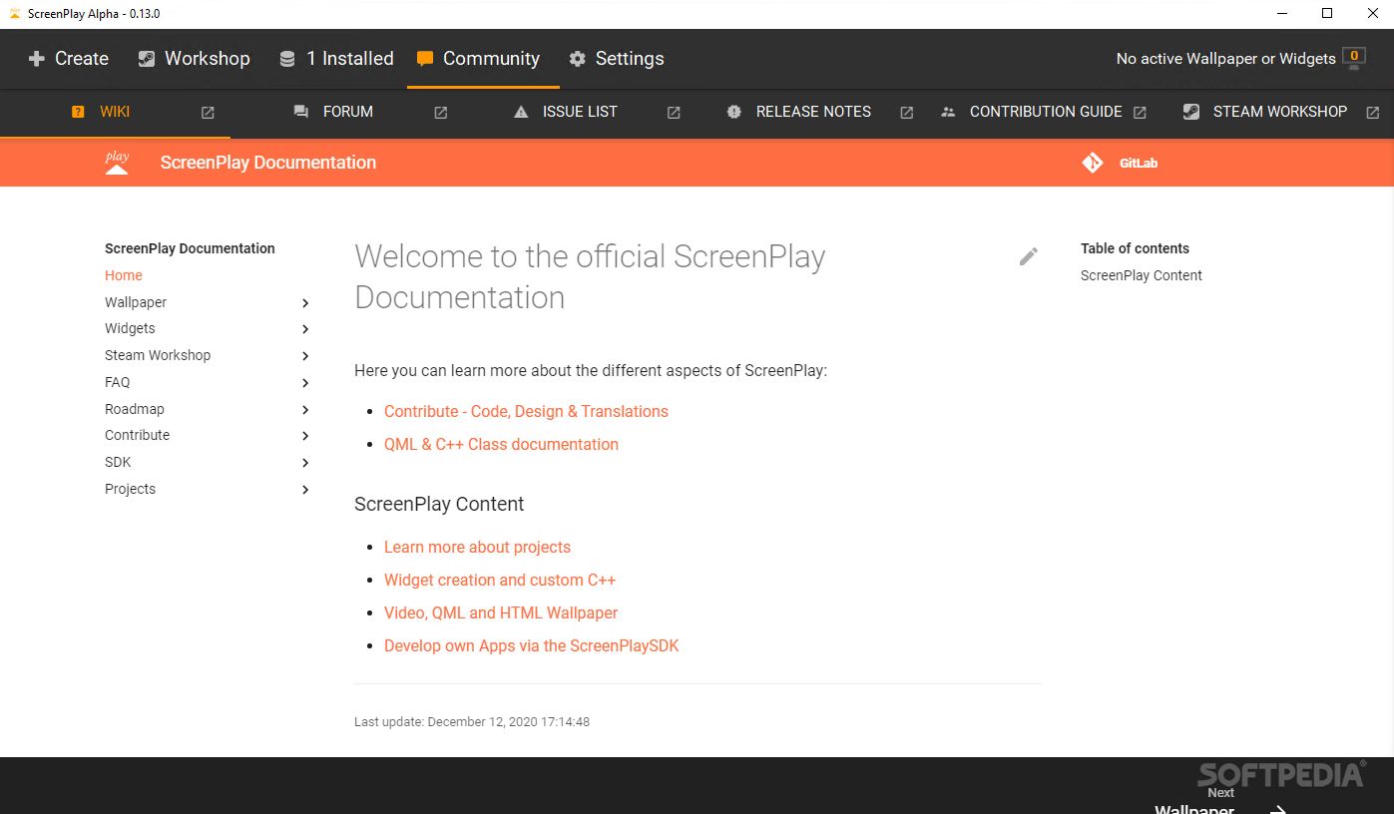Open external link icon next to RELEASE NOTES
The width and height of the screenshot is (1394, 814).
tap(907, 113)
